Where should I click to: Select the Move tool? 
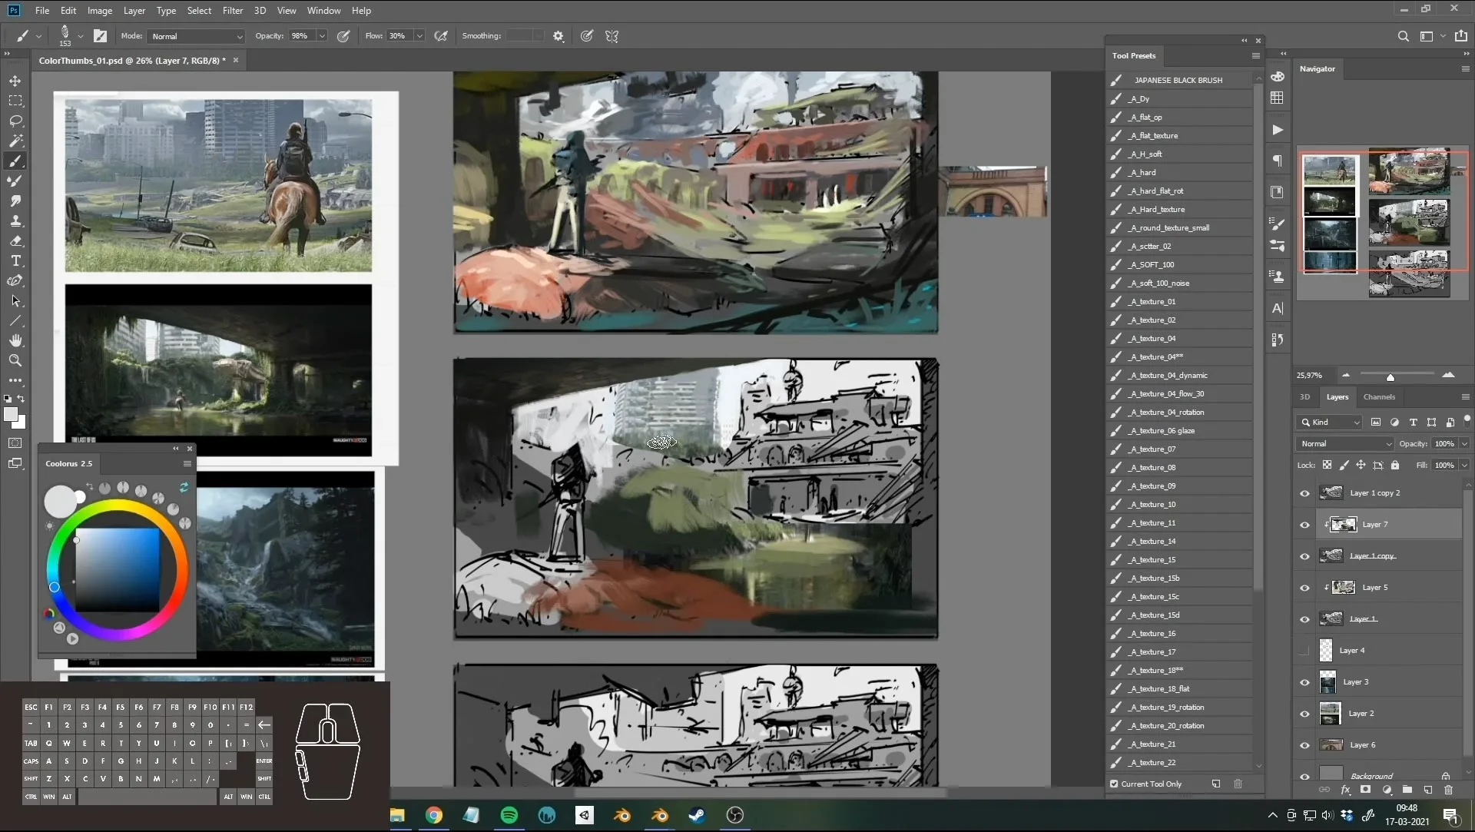[15, 81]
